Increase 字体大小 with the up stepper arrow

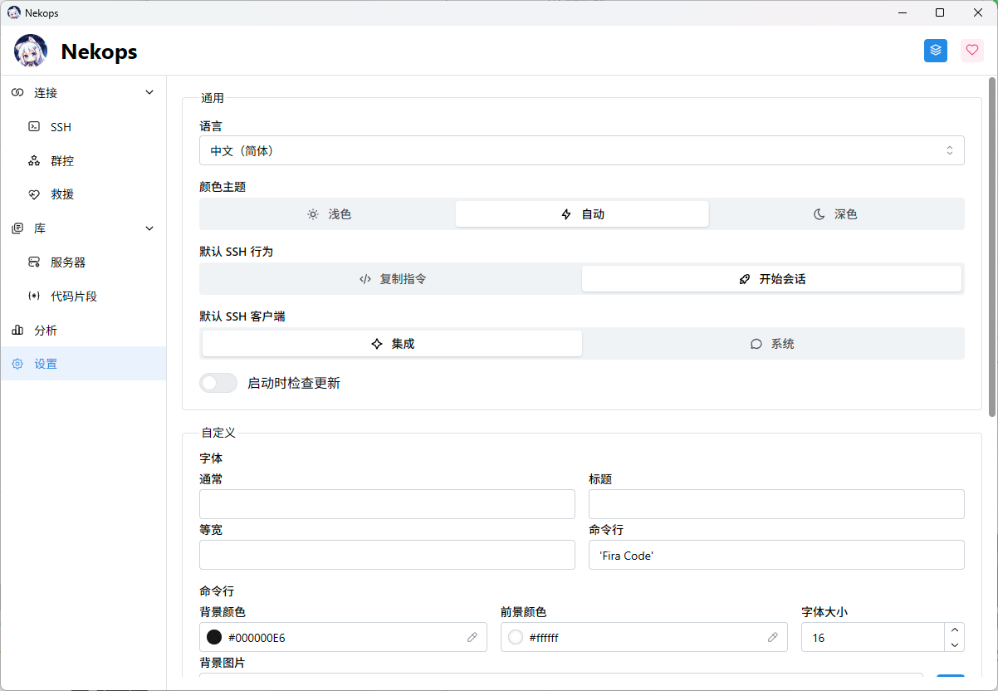(x=954, y=630)
